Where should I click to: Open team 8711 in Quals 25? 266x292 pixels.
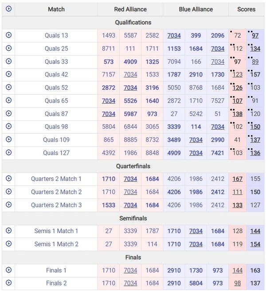click(109, 49)
